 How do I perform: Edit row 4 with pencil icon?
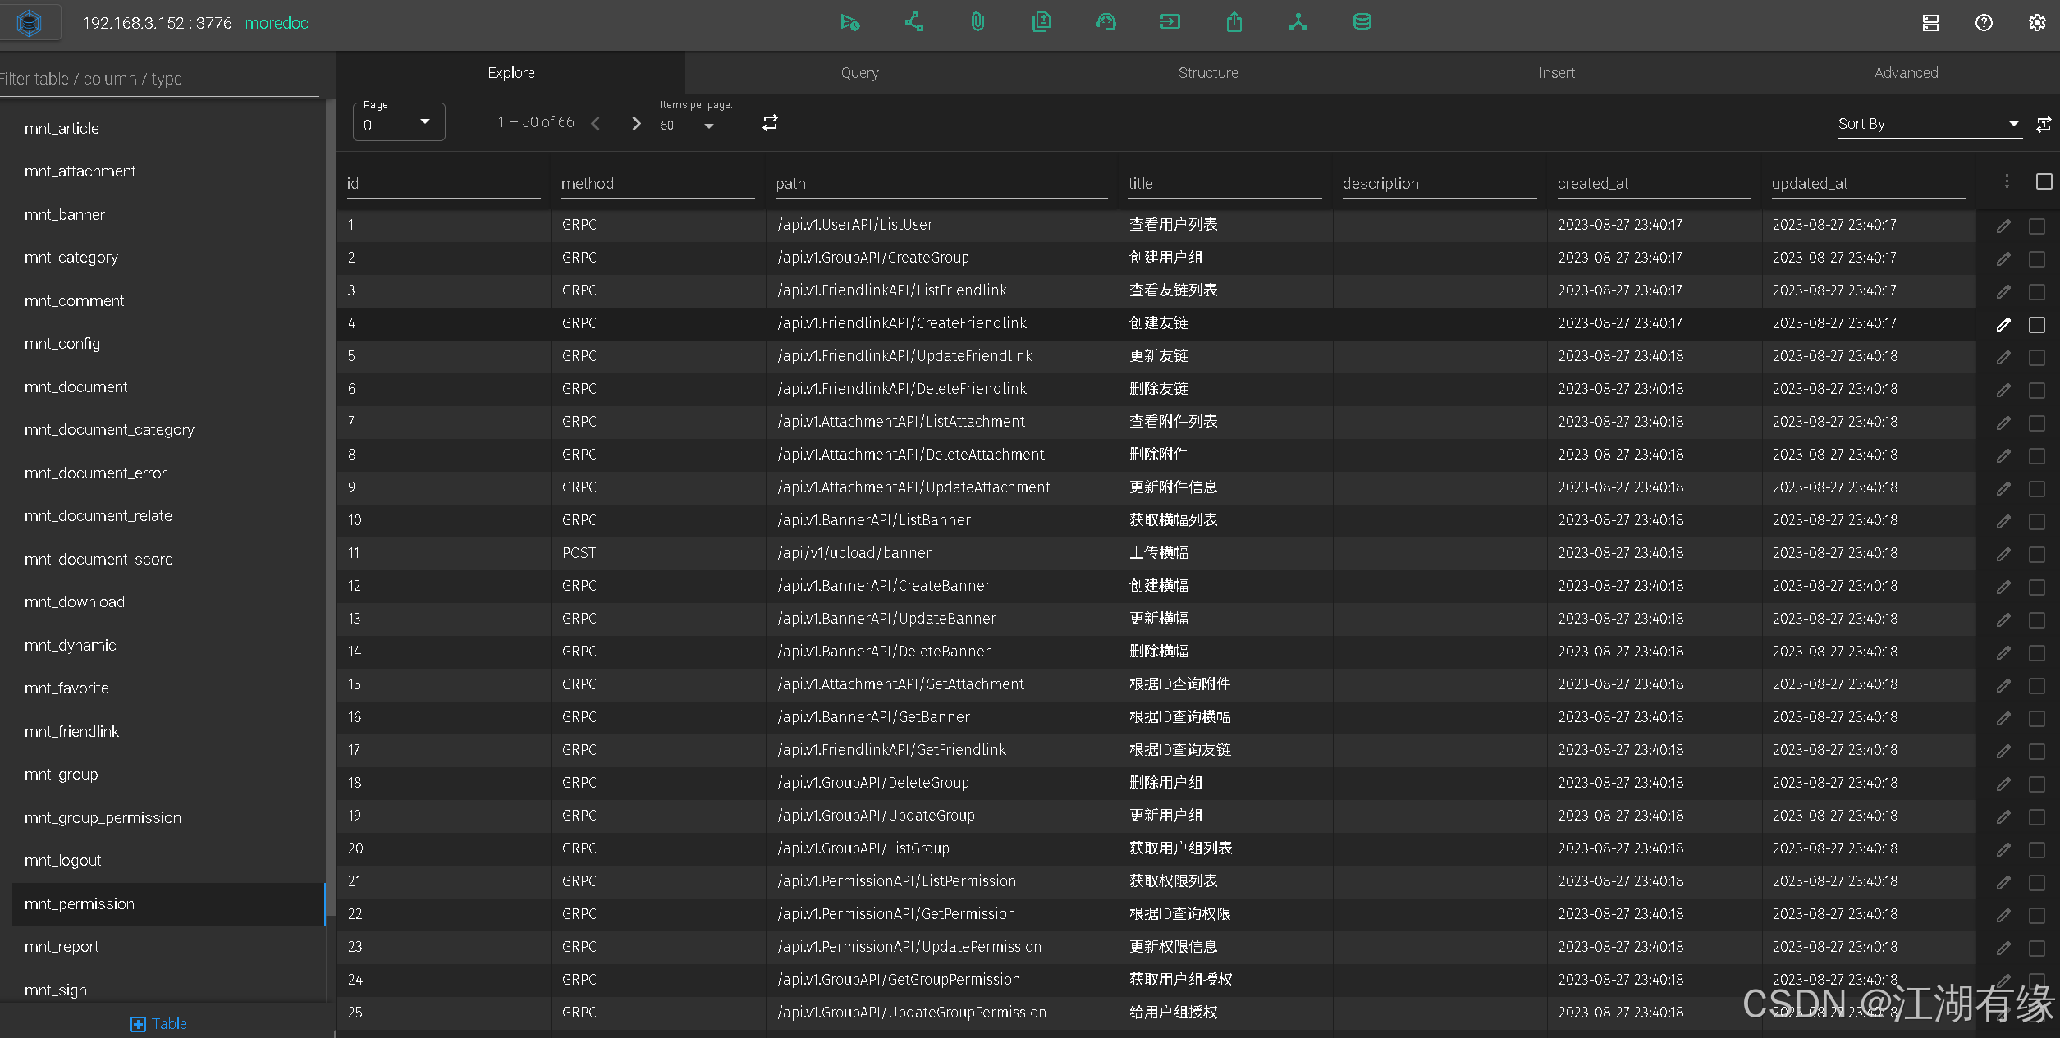[x=2003, y=324]
